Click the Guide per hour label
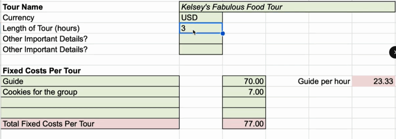Viewport: 396px width, 139px height. coord(324,82)
